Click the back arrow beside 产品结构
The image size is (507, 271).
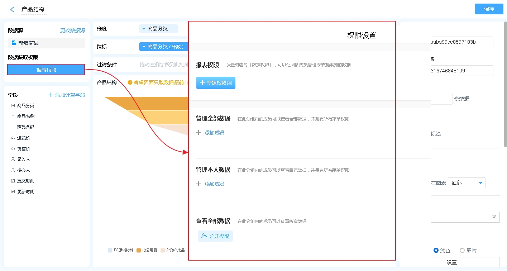click(13, 10)
